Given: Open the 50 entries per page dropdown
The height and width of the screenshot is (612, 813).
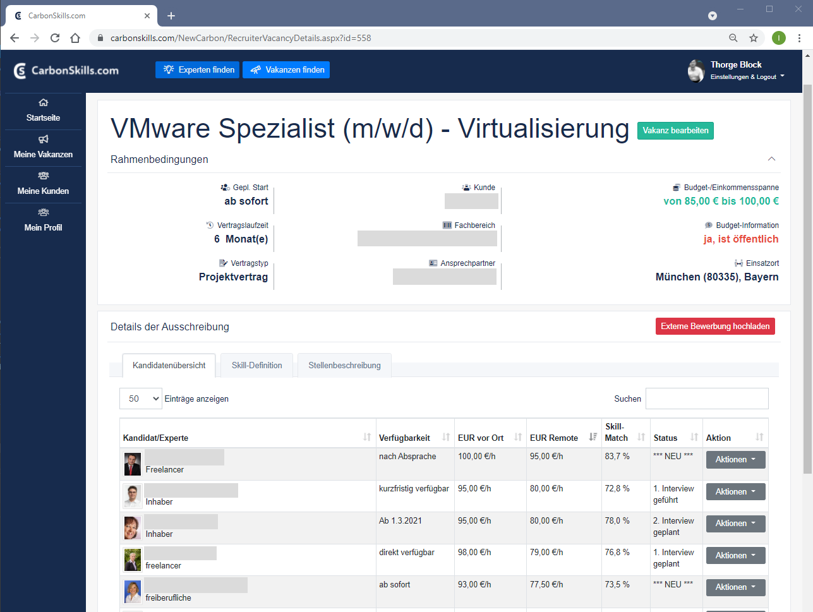Looking at the screenshot, I should tap(141, 399).
